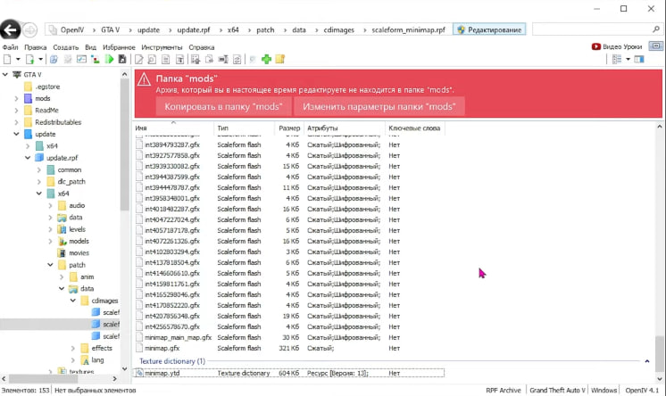Click the black floppy save toolbar icon

[122, 60]
